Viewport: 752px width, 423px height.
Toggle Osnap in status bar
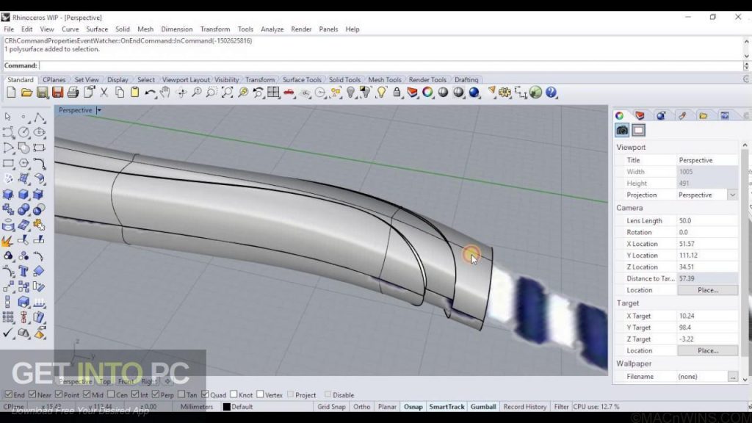[413, 407]
